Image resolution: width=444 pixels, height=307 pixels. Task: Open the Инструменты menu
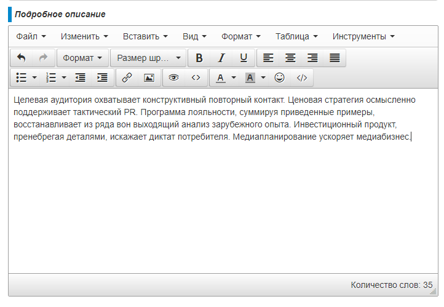click(363, 36)
